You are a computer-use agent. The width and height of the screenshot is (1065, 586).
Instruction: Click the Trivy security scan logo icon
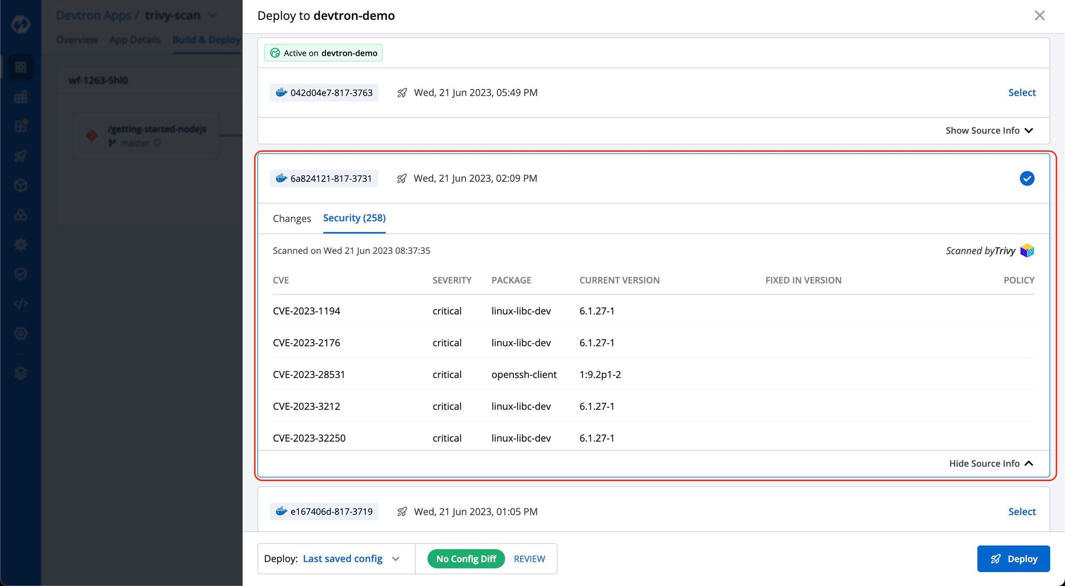(1027, 251)
